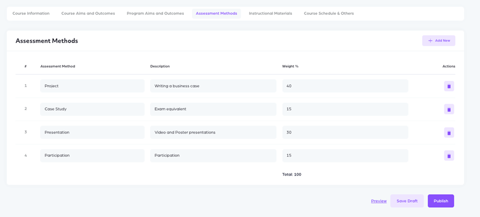Remove the Participation row via trash icon

pyautogui.click(x=449, y=156)
